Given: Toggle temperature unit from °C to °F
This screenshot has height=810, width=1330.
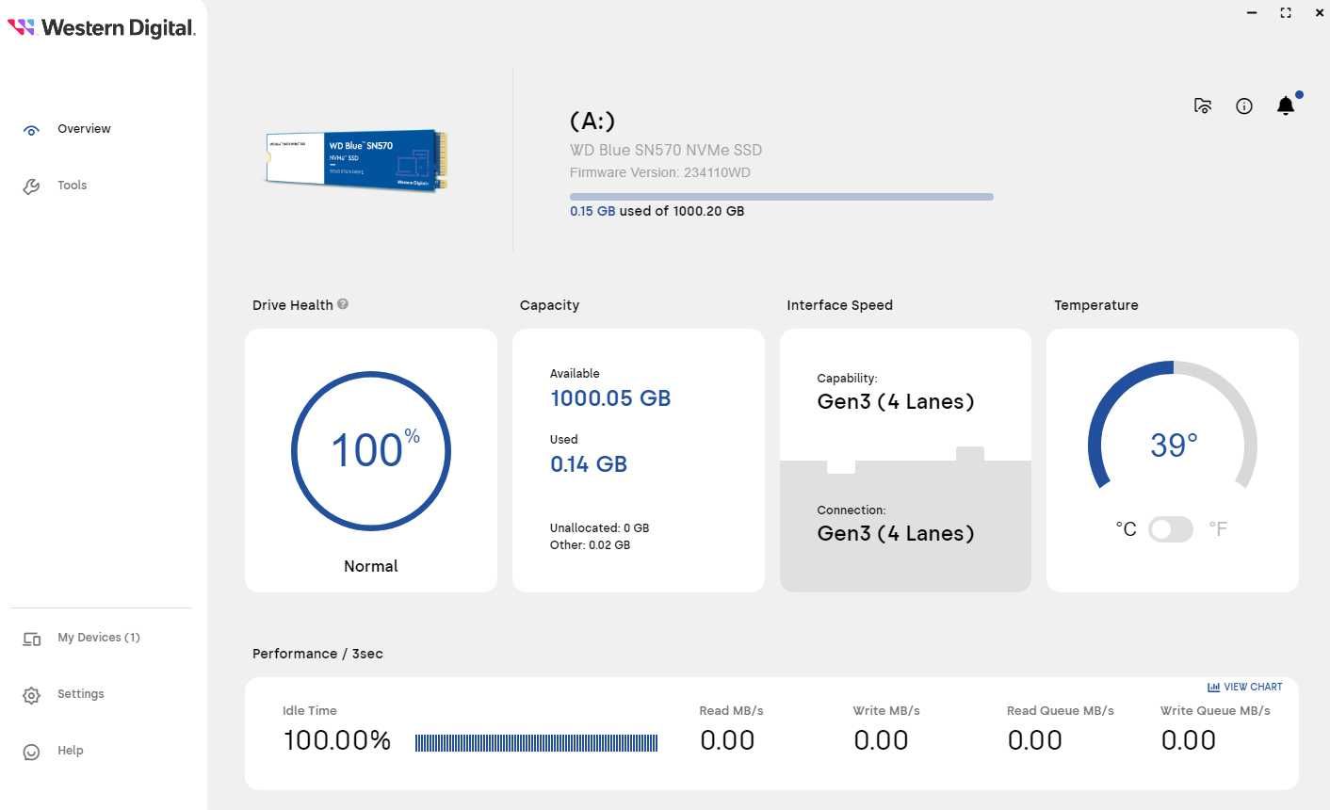Looking at the screenshot, I should click(x=1171, y=529).
